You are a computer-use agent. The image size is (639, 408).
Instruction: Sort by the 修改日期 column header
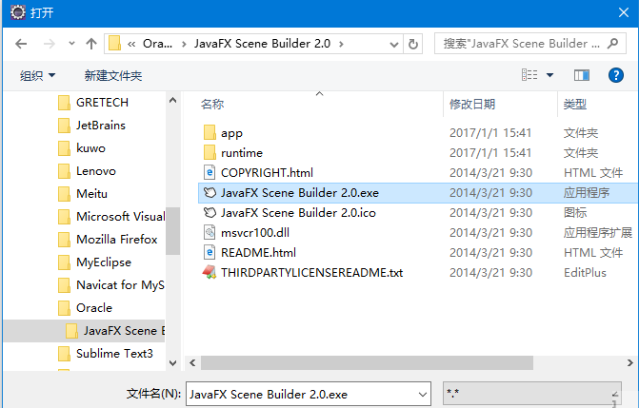coord(472,105)
